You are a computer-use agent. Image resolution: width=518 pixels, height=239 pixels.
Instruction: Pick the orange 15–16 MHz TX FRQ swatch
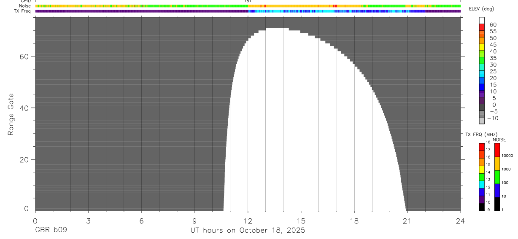pyautogui.click(x=482, y=162)
